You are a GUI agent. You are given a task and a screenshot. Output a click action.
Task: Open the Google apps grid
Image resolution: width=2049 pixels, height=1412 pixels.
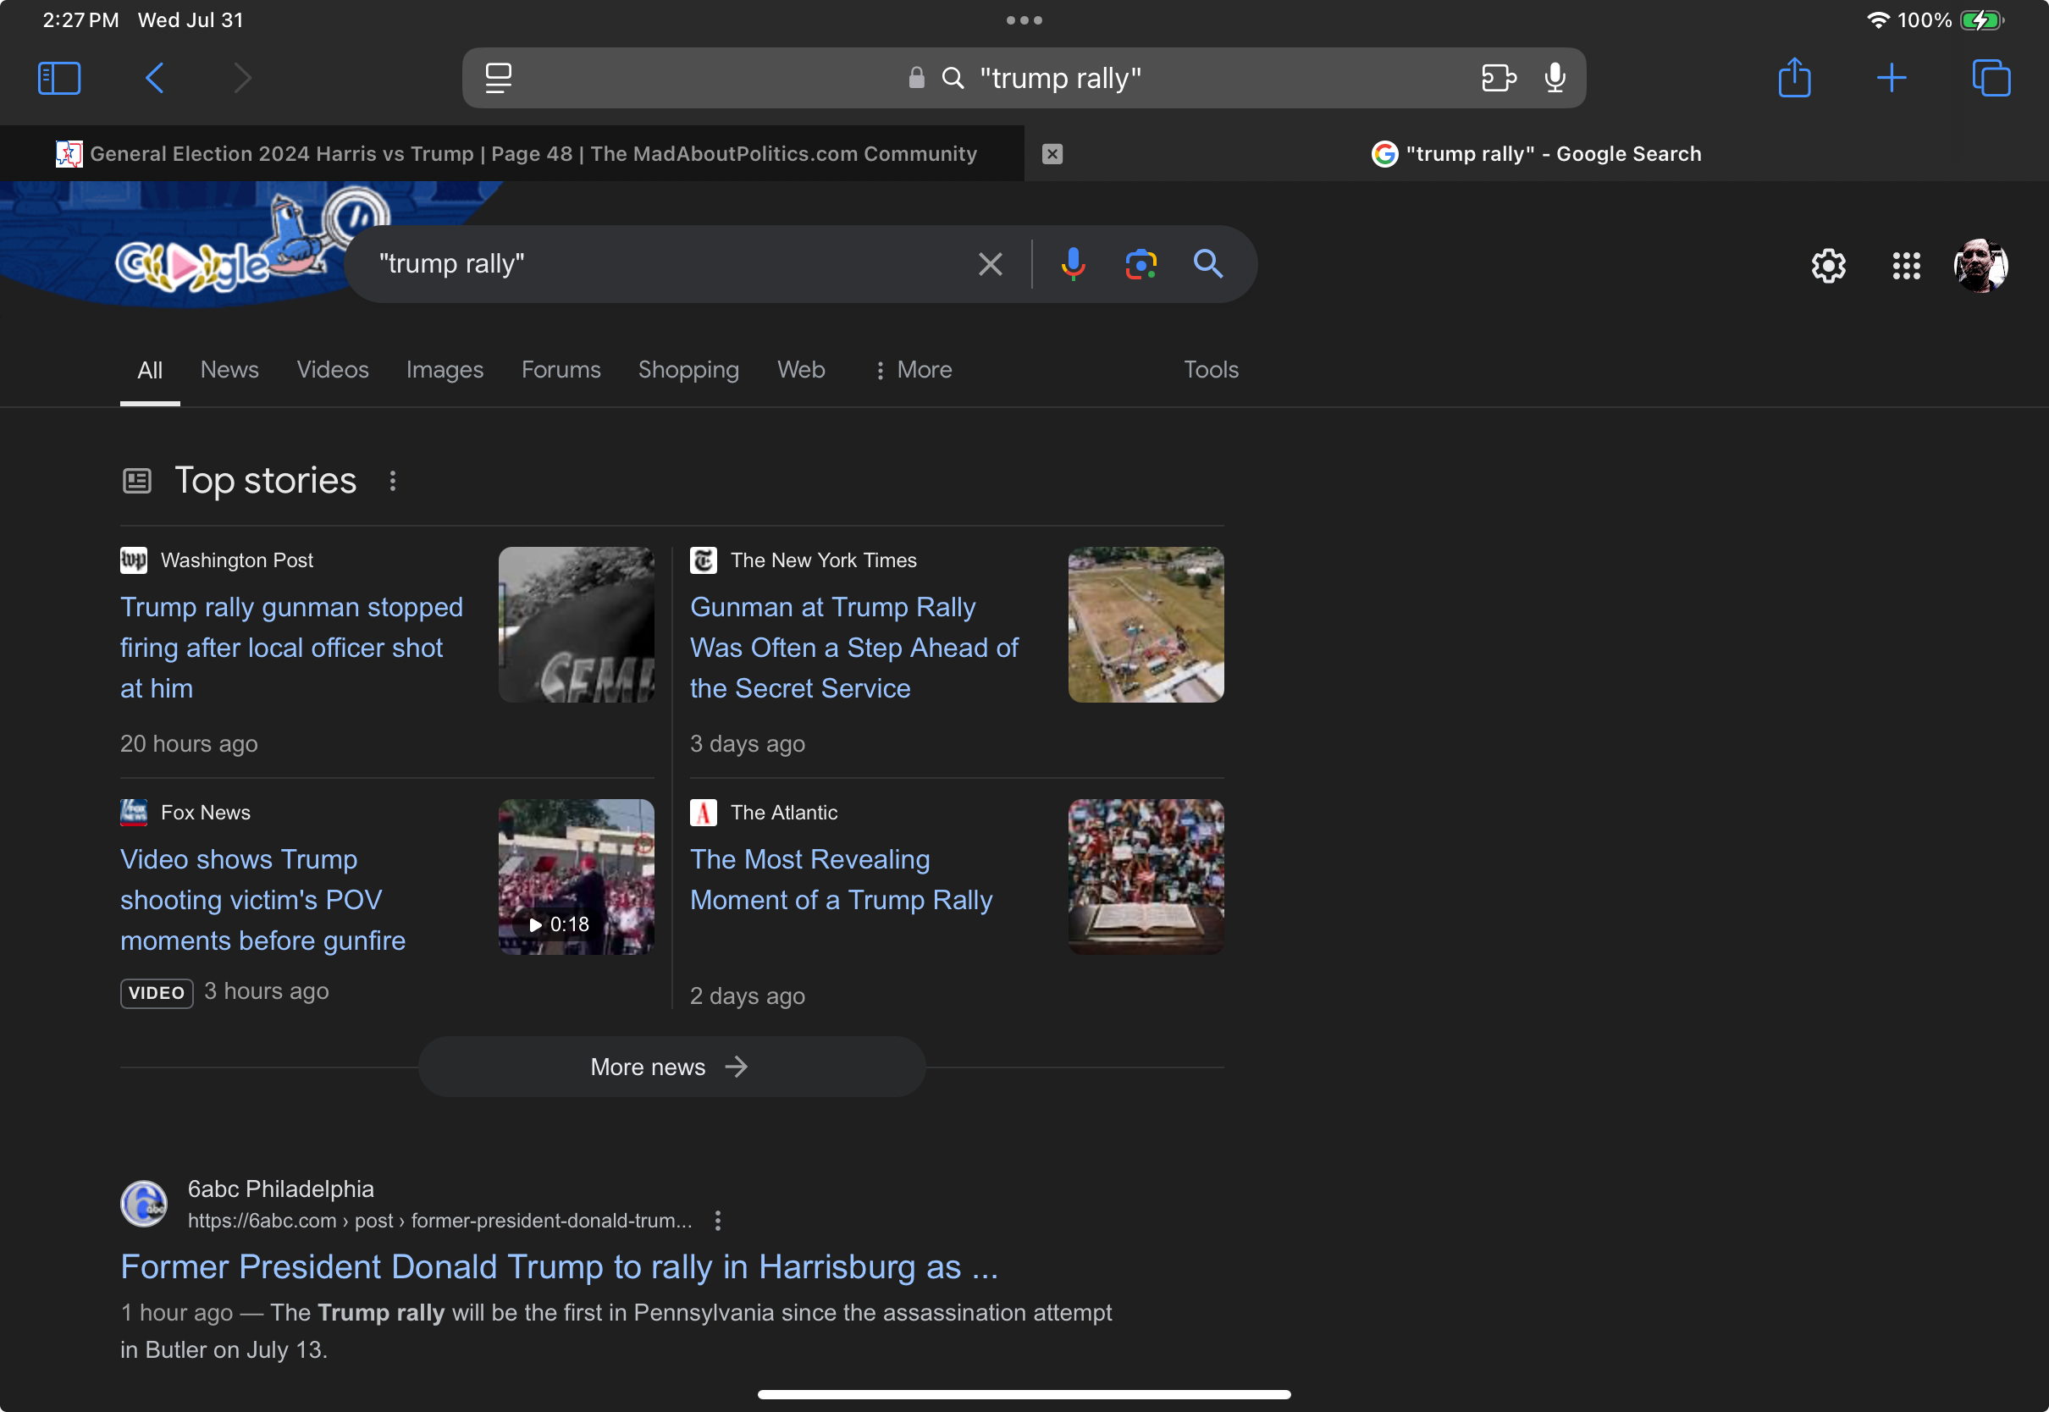pyautogui.click(x=1906, y=266)
